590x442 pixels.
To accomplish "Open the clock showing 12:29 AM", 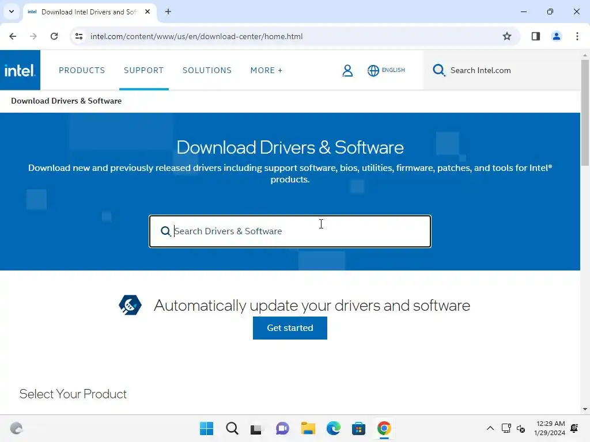I will click(550, 428).
